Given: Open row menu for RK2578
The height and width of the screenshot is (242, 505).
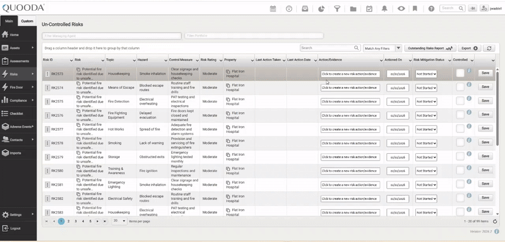Looking at the screenshot, I should coord(47,143).
